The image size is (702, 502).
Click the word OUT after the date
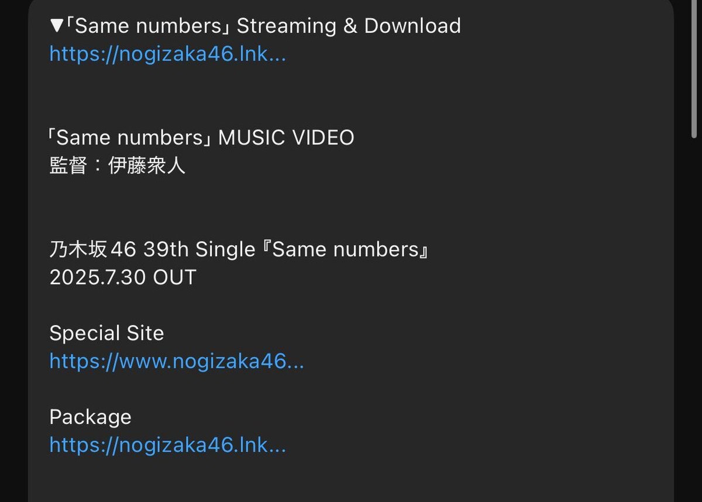pos(174,277)
